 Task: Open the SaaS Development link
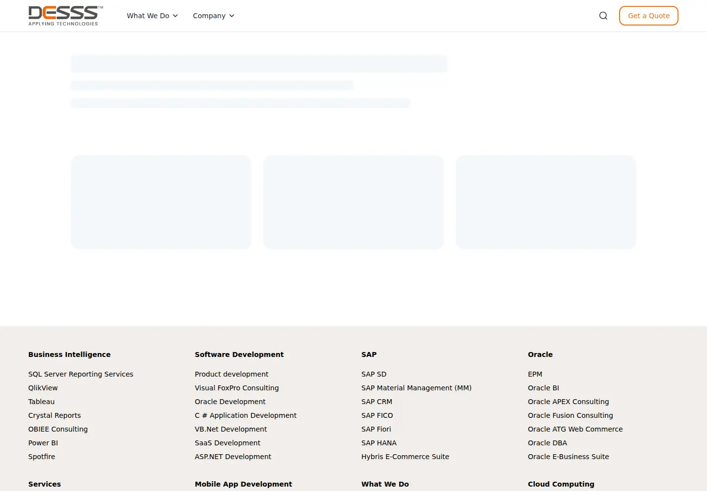(228, 443)
